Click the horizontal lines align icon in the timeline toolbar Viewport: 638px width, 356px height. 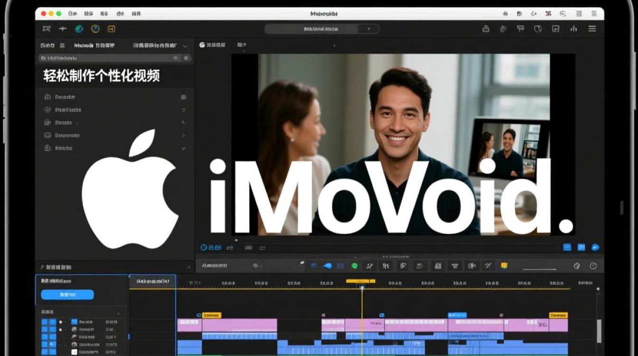(x=419, y=266)
